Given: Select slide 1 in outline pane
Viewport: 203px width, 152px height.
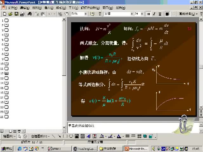Looking at the screenshot, I should [x=6, y=20].
